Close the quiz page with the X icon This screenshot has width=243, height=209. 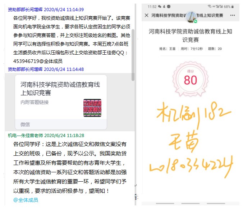(146, 15)
